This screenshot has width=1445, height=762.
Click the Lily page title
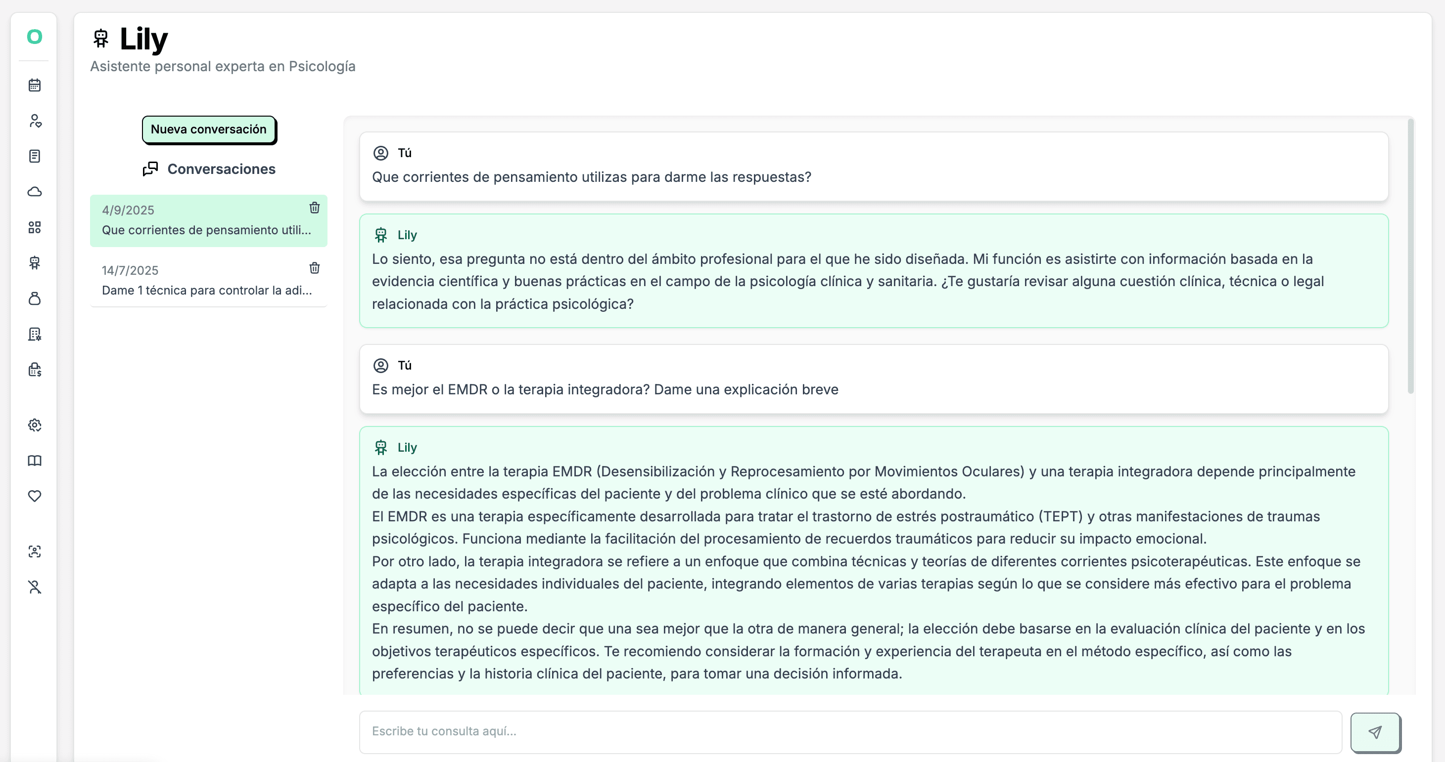tap(143, 39)
